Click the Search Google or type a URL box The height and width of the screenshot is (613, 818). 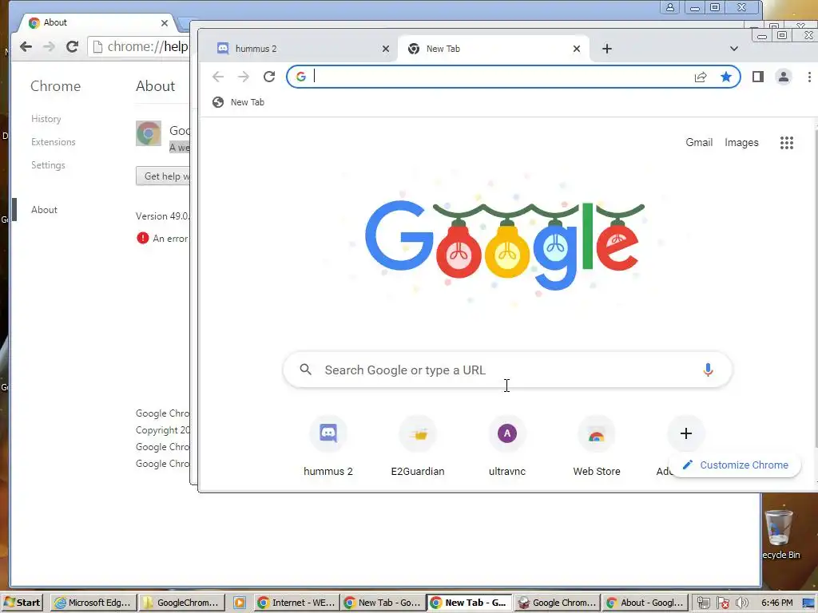[507, 370]
